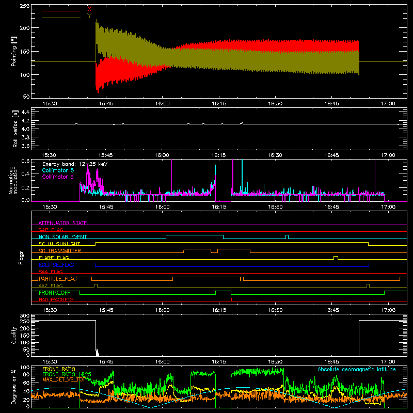Select the SAA_FLAG label
The height and width of the screenshot is (413, 413).
pos(51,272)
